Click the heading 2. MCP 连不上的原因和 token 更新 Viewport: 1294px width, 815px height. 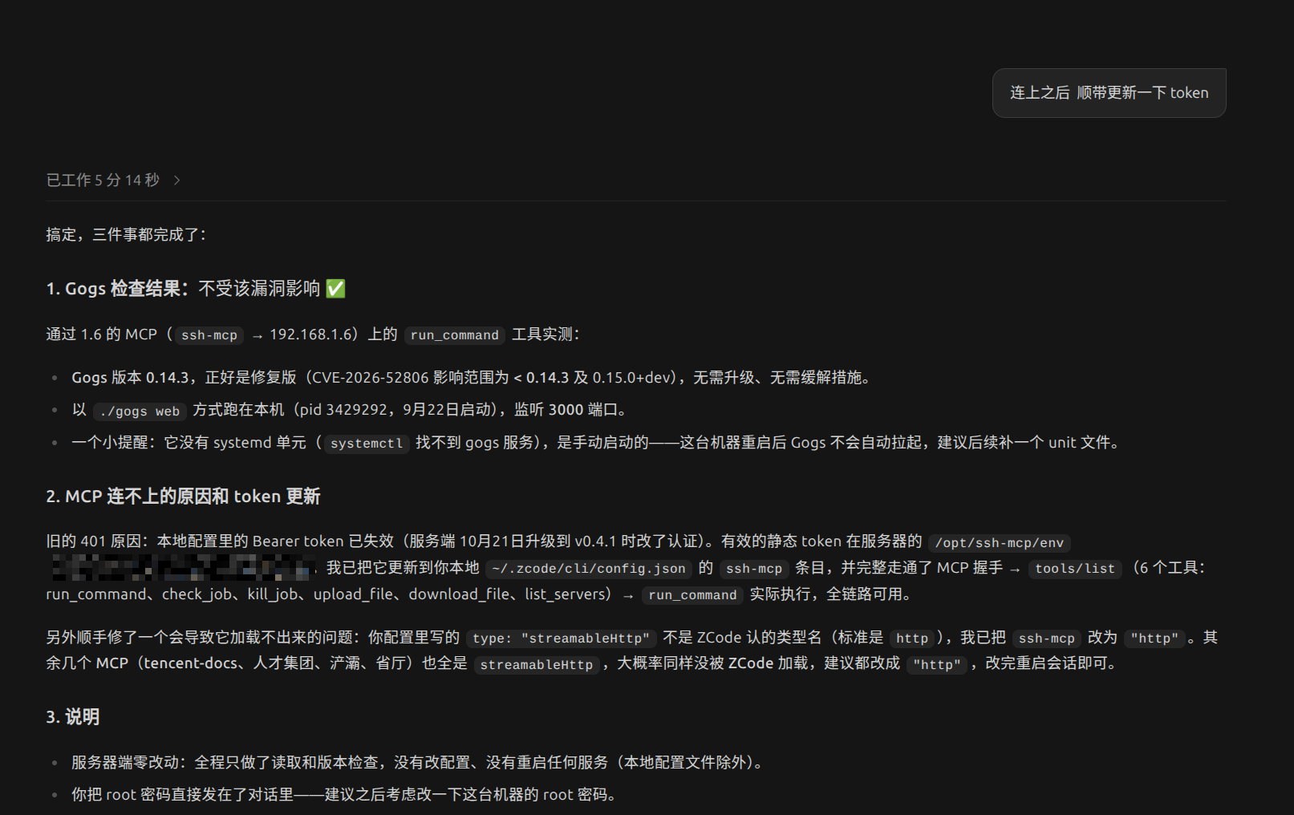pyautogui.click(x=183, y=497)
